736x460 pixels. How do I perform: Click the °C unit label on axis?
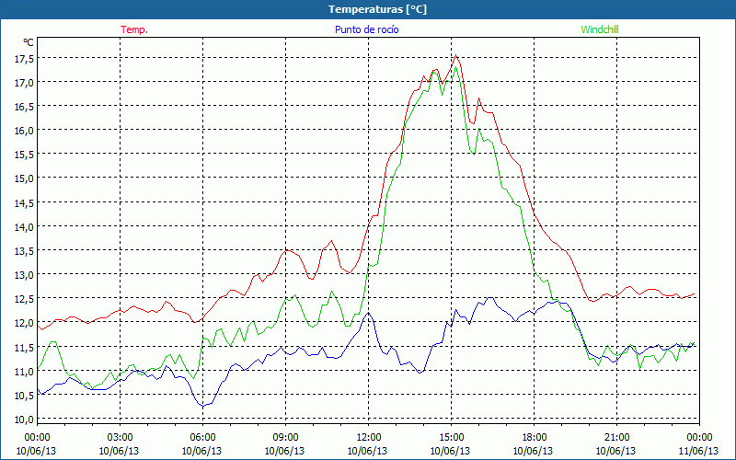(x=29, y=42)
